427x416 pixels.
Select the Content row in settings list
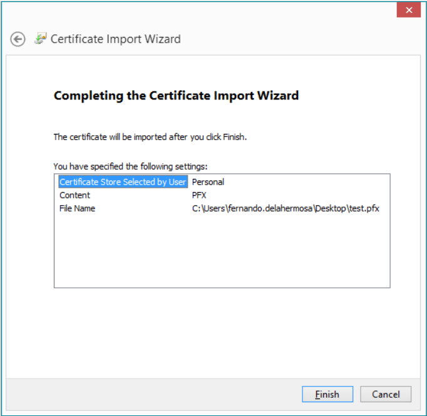(75, 195)
